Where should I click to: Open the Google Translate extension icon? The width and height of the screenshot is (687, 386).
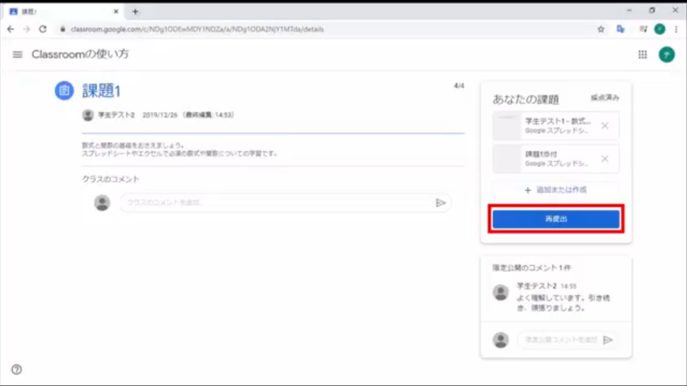621,29
